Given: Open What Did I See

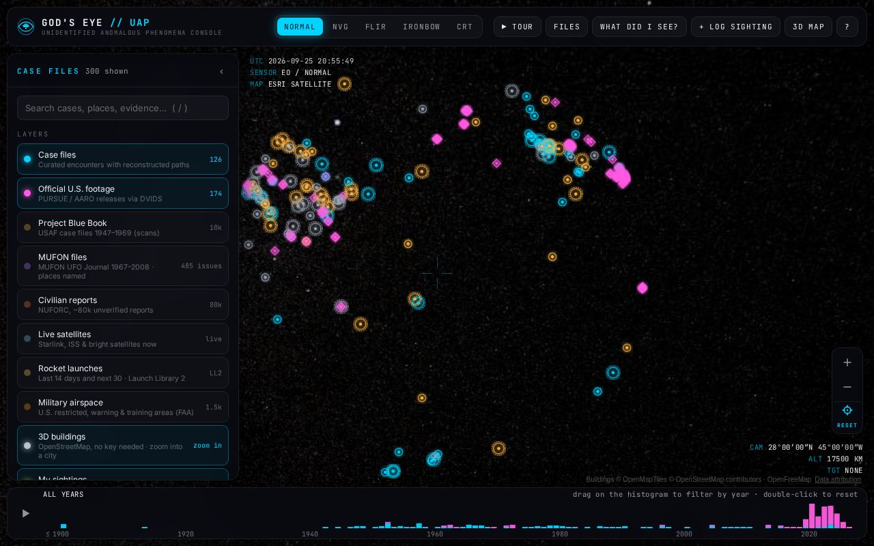Looking at the screenshot, I should [x=639, y=27].
